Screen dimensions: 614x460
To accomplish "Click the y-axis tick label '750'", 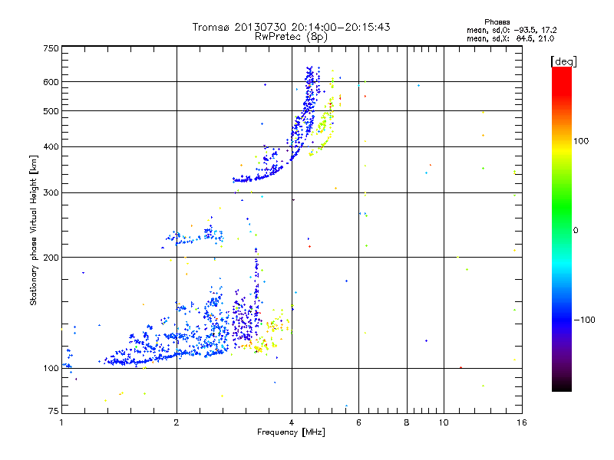I will [51, 48].
